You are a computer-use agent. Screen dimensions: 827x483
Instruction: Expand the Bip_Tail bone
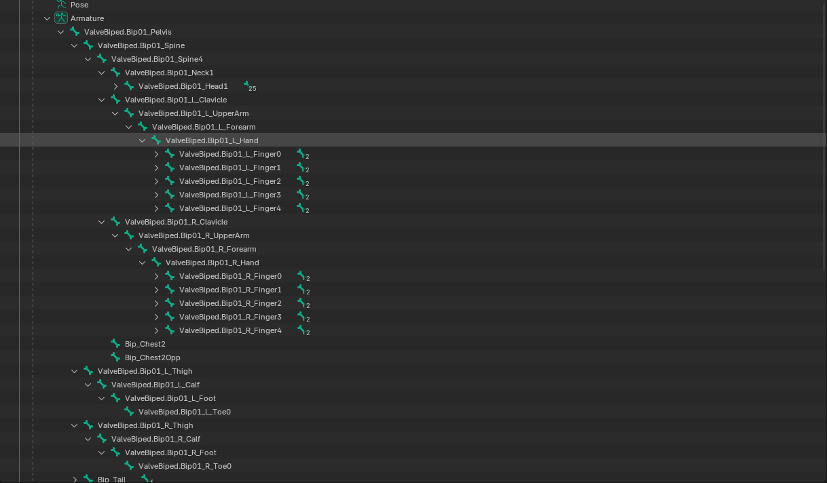pos(75,480)
